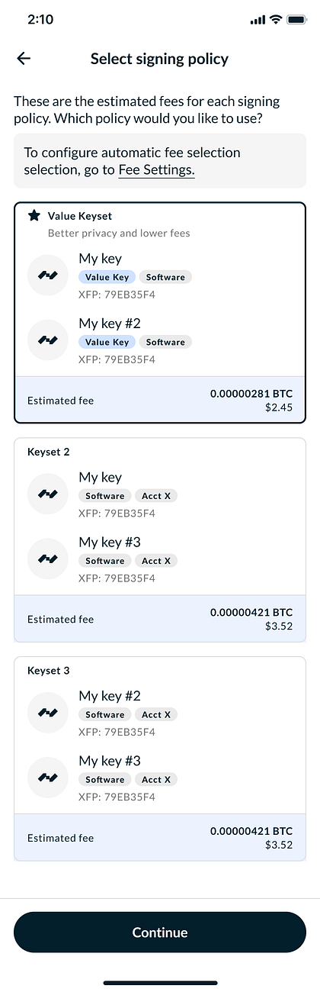
Task: Select the Keyset 3 policy card
Action: click(x=160, y=758)
